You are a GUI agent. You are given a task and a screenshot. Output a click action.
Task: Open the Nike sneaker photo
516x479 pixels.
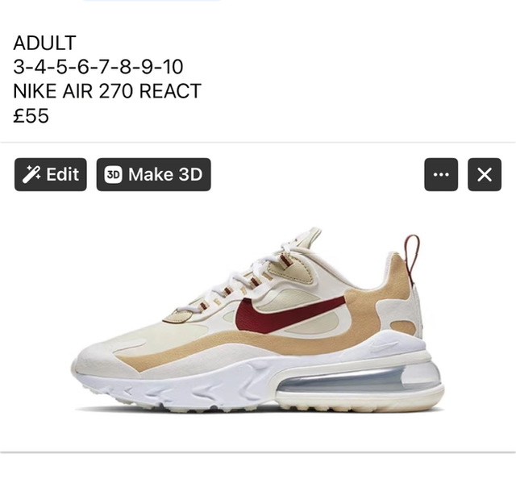click(x=258, y=321)
